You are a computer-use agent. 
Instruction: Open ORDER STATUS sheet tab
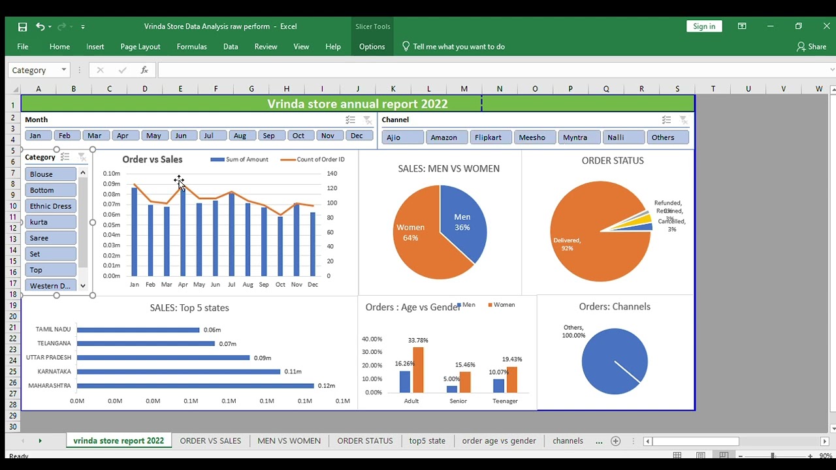364,441
